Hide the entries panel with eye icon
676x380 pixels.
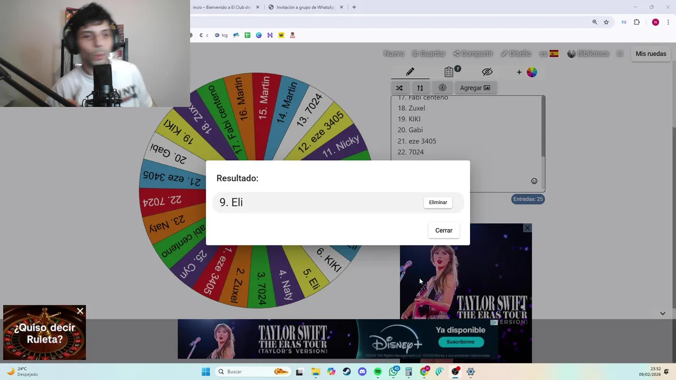click(x=487, y=72)
